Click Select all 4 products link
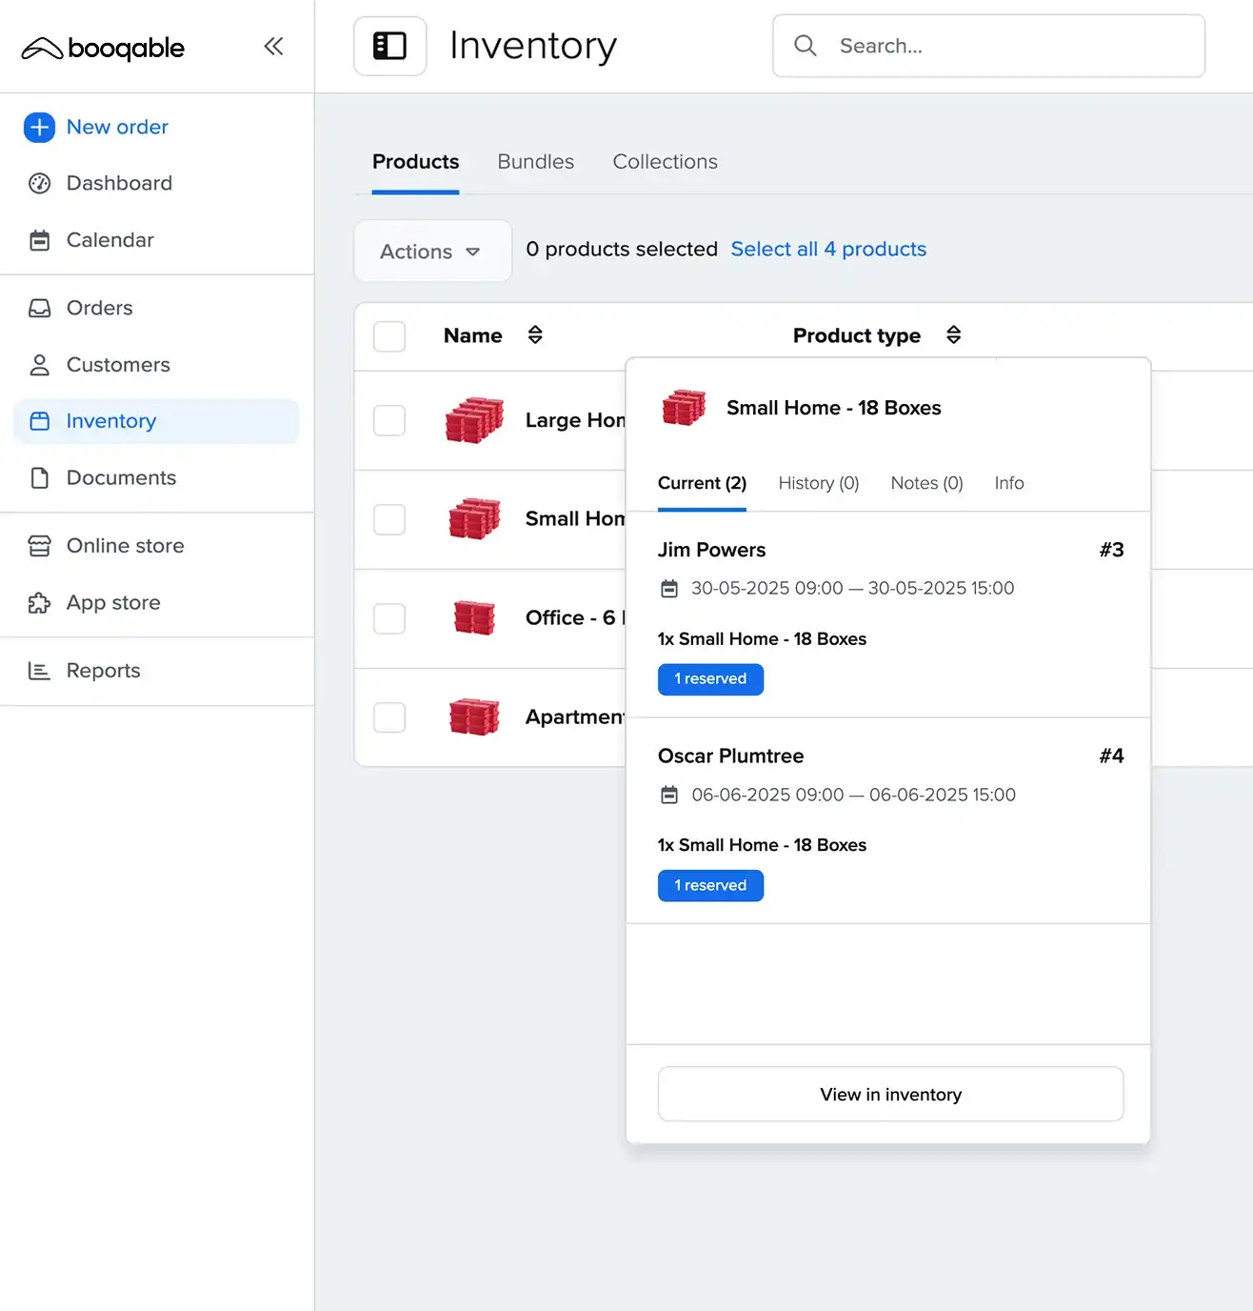 tap(828, 250)
